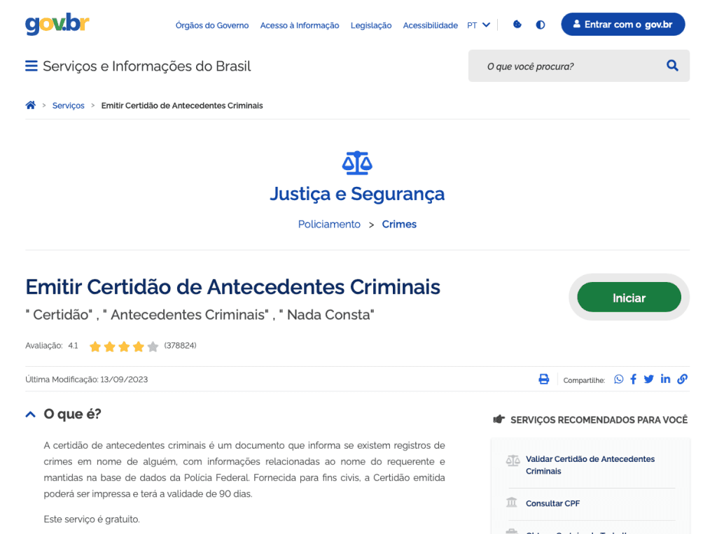Copy the page link icon

point(682,379)
